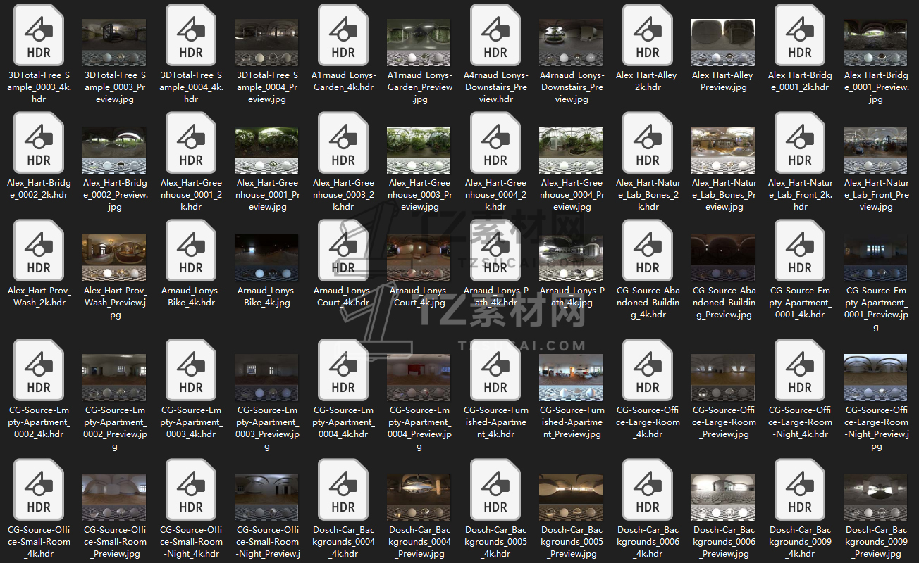Select the CG-Source-Empty-Apartment_0001_Preview.jpg thumbnail

pyautogui.click(x=876, y=258)
